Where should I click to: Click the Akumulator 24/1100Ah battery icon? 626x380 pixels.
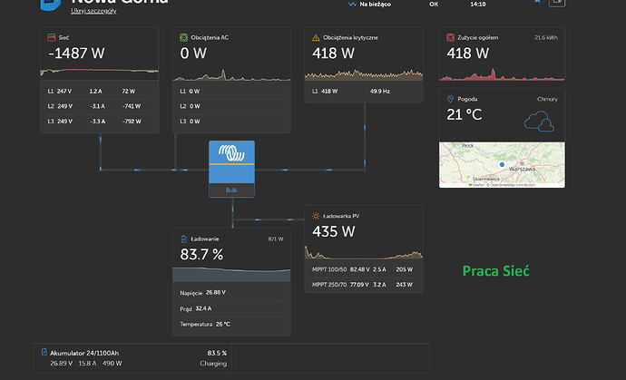click(x=44, y=352)
